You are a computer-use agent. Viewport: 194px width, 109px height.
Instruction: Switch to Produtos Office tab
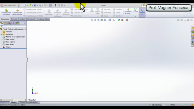[x=43, y=19]
